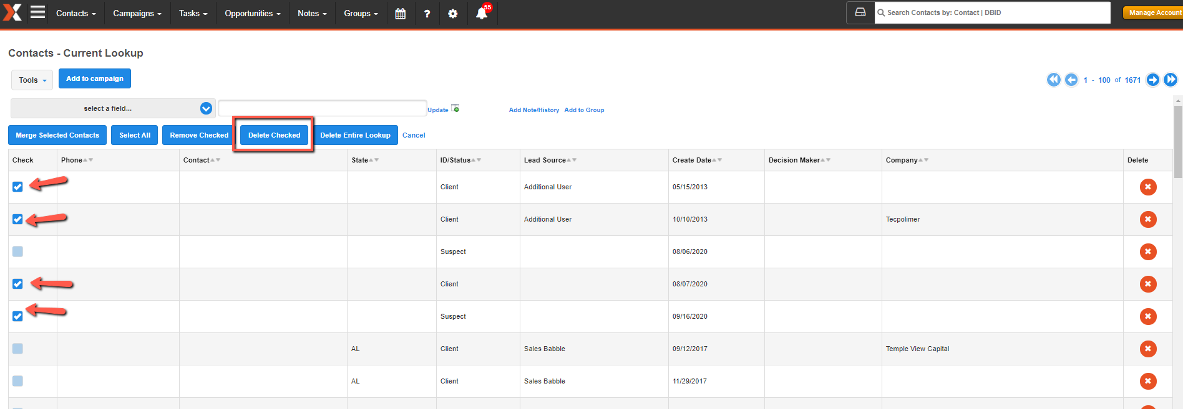Go to next page arrow
The height and width of the screenshot is (409, 1183).
click(1153, 80)
